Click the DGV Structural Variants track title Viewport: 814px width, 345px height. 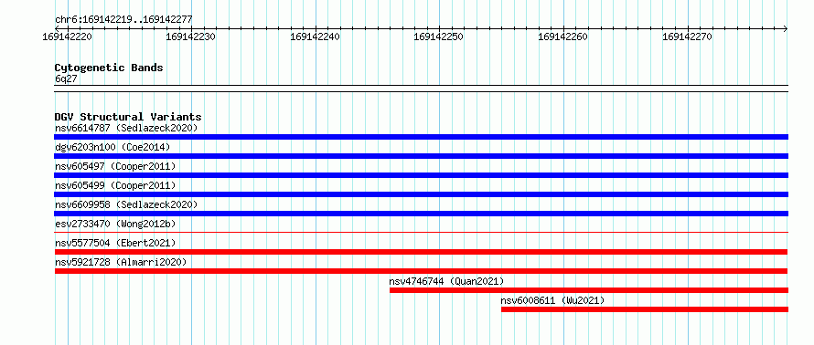(x=128, y=117)
